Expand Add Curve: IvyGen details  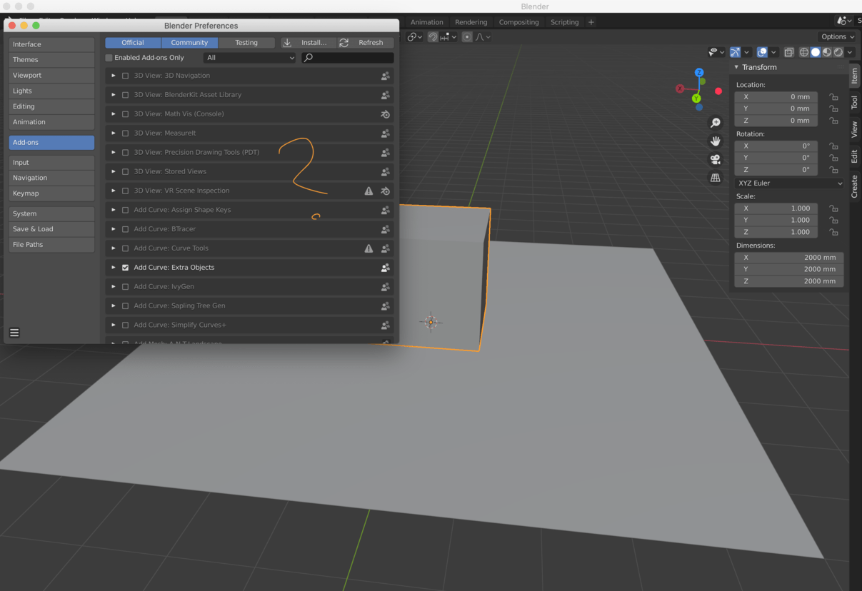coord(114,287)
